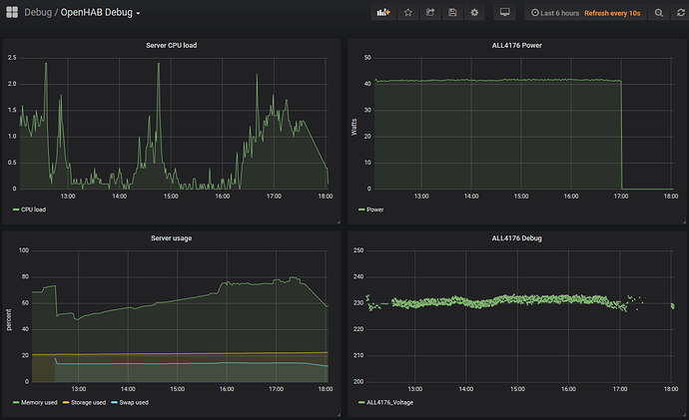The image size is (689, 420).
Task: Open ALL4176 Power panel title menu
Action: [x=517, y=45]
